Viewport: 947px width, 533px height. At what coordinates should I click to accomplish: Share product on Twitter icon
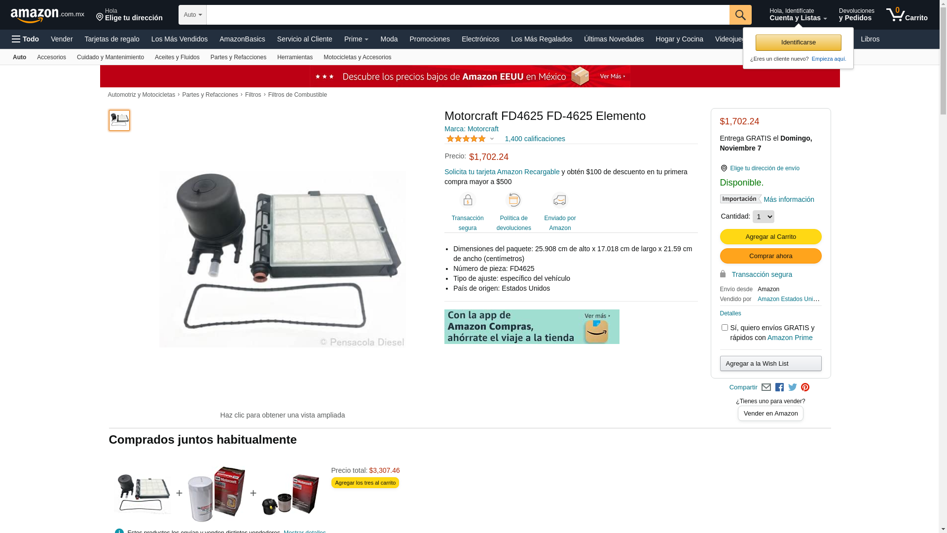pos(793,387)
